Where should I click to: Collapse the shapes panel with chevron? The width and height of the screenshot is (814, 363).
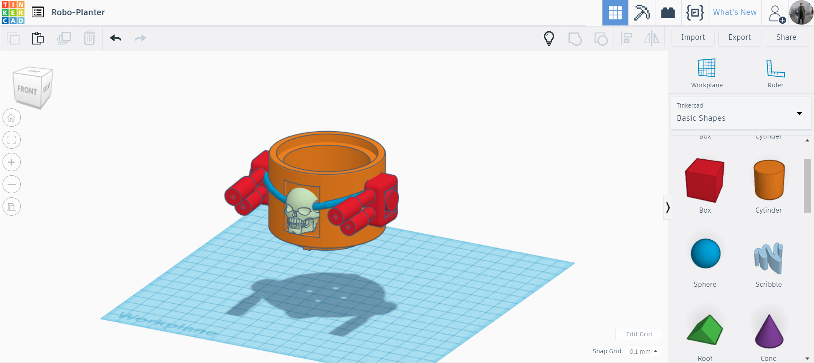[667, 207]
